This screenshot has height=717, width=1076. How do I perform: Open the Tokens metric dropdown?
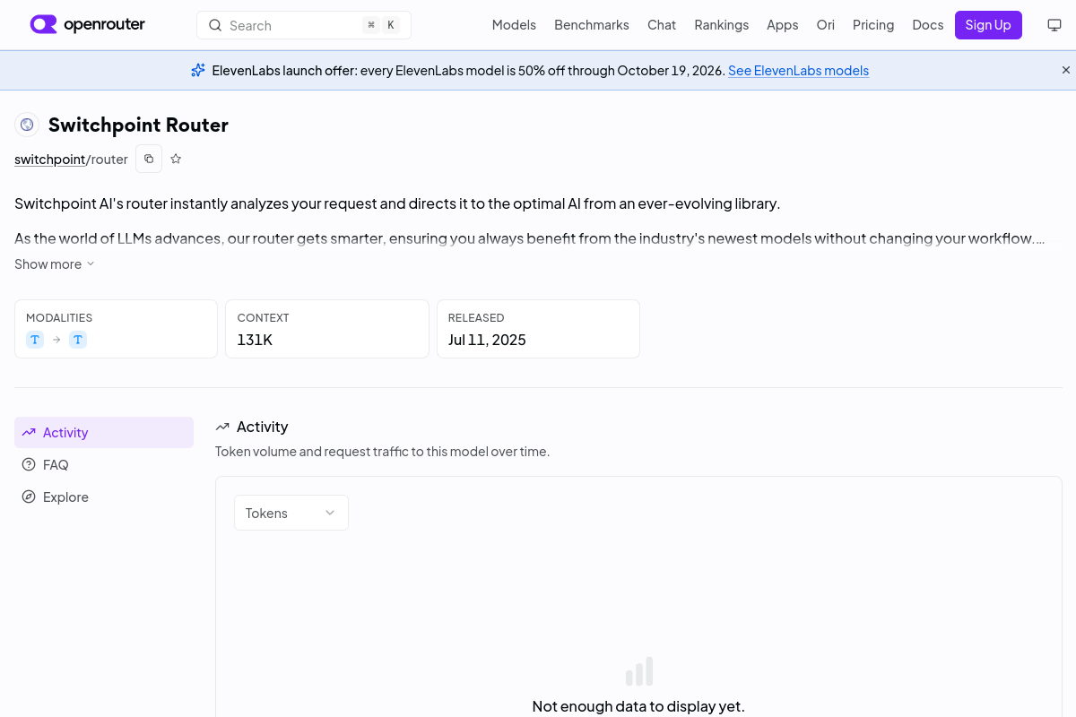click(291, 513)
